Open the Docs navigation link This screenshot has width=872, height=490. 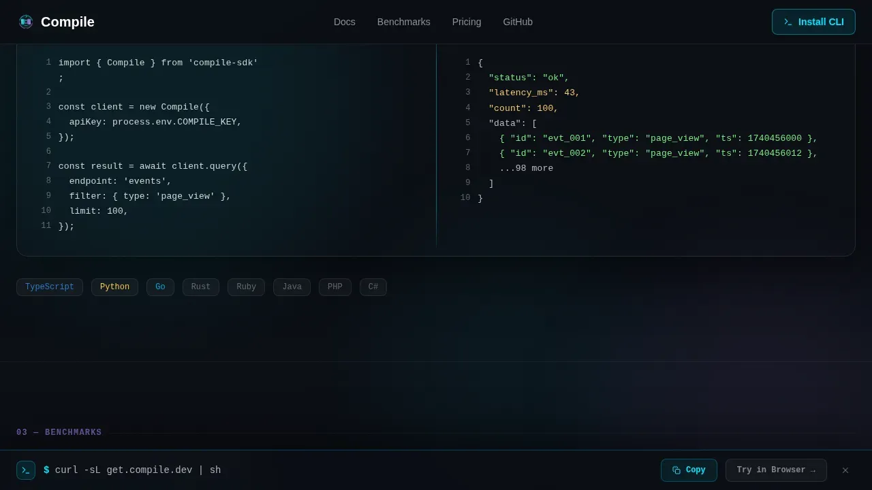click(x=345, y=22)
